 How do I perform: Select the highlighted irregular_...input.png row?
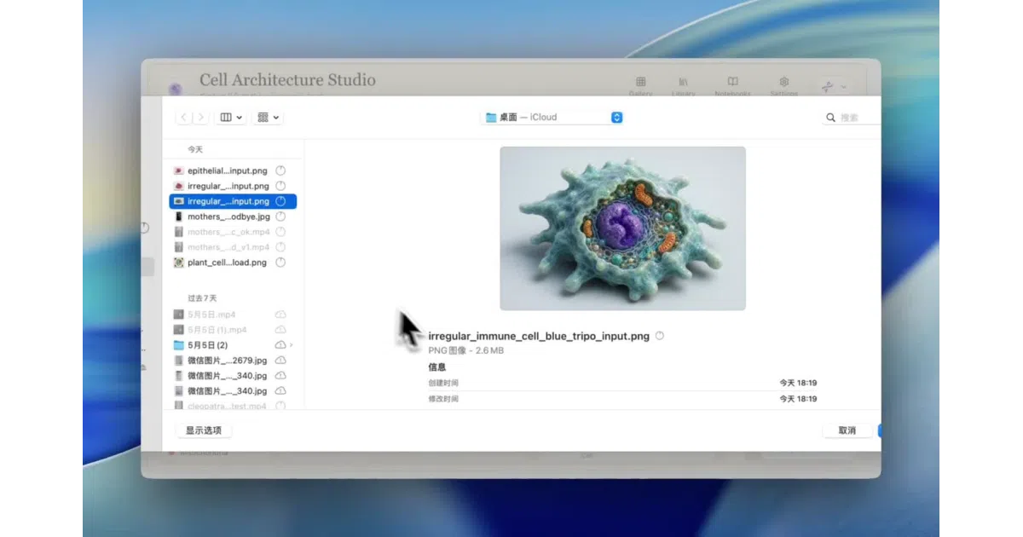(x=233, y=201)
